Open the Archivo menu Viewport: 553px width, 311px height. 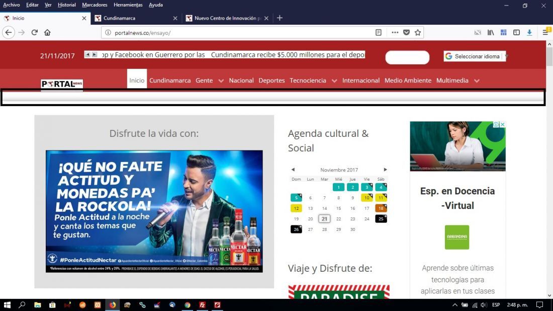pos(11,5)
